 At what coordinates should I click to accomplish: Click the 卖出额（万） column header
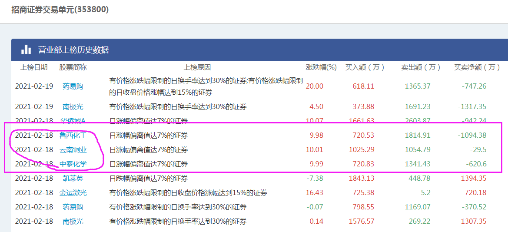click(421, 67)
